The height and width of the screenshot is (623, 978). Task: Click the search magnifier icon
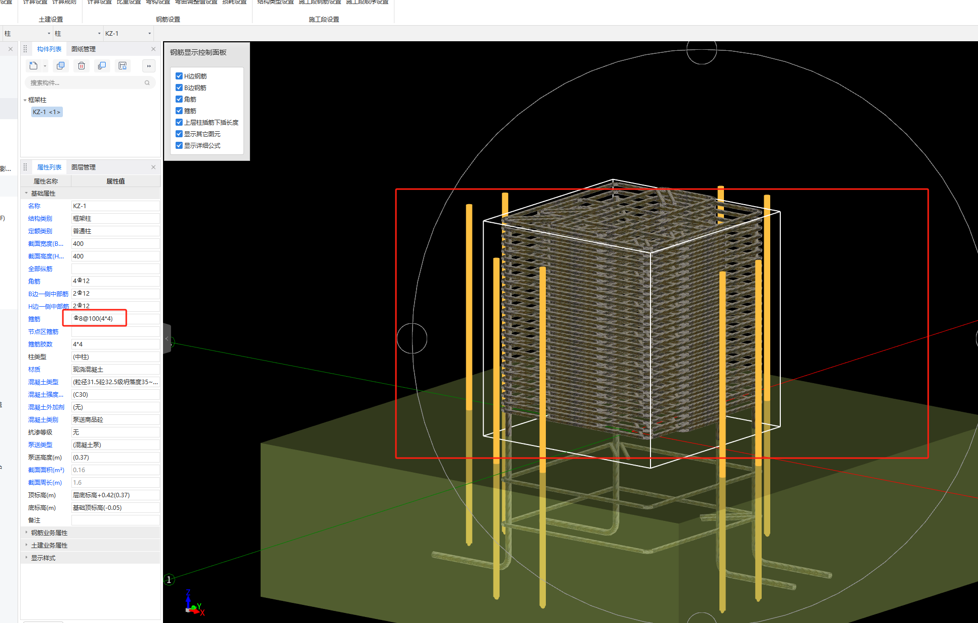point(147,83)
